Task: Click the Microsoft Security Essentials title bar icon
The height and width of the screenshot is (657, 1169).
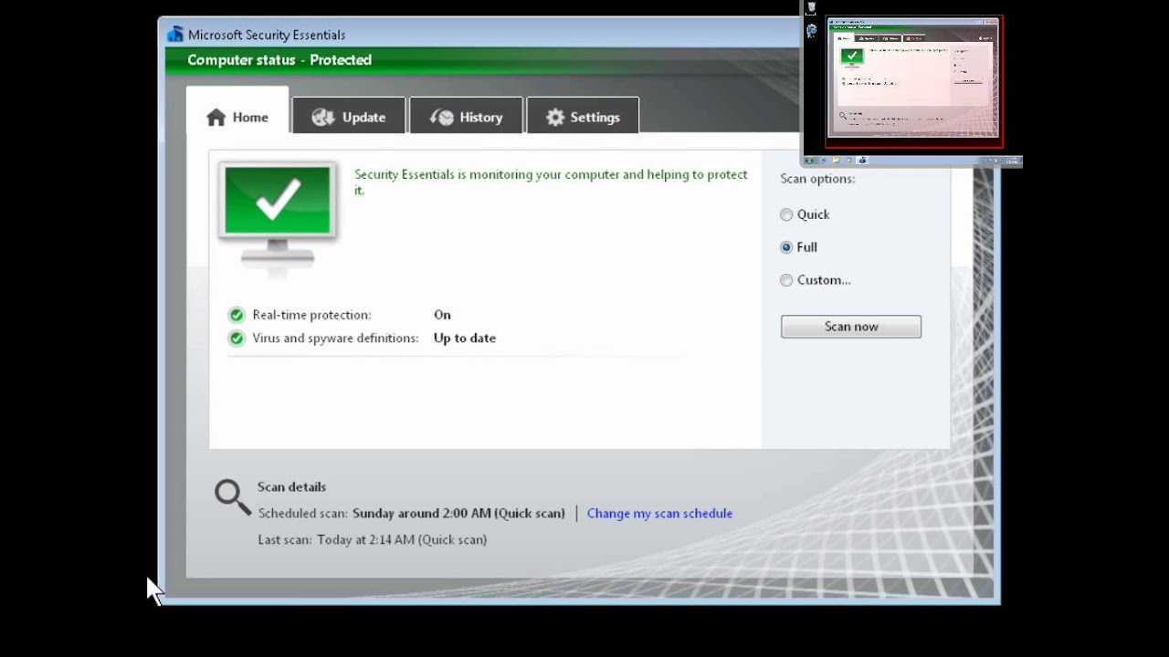Action: [175, 35]
